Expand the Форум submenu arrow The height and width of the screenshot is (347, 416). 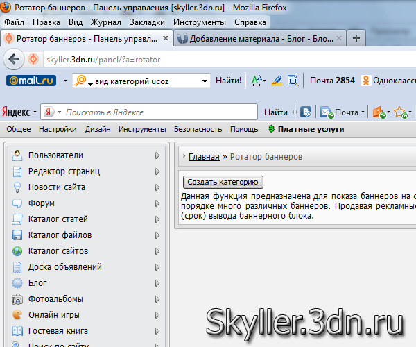pyautogui.click(x=157, y=203)
